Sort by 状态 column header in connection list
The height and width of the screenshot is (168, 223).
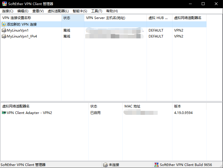tap(73, 18)
